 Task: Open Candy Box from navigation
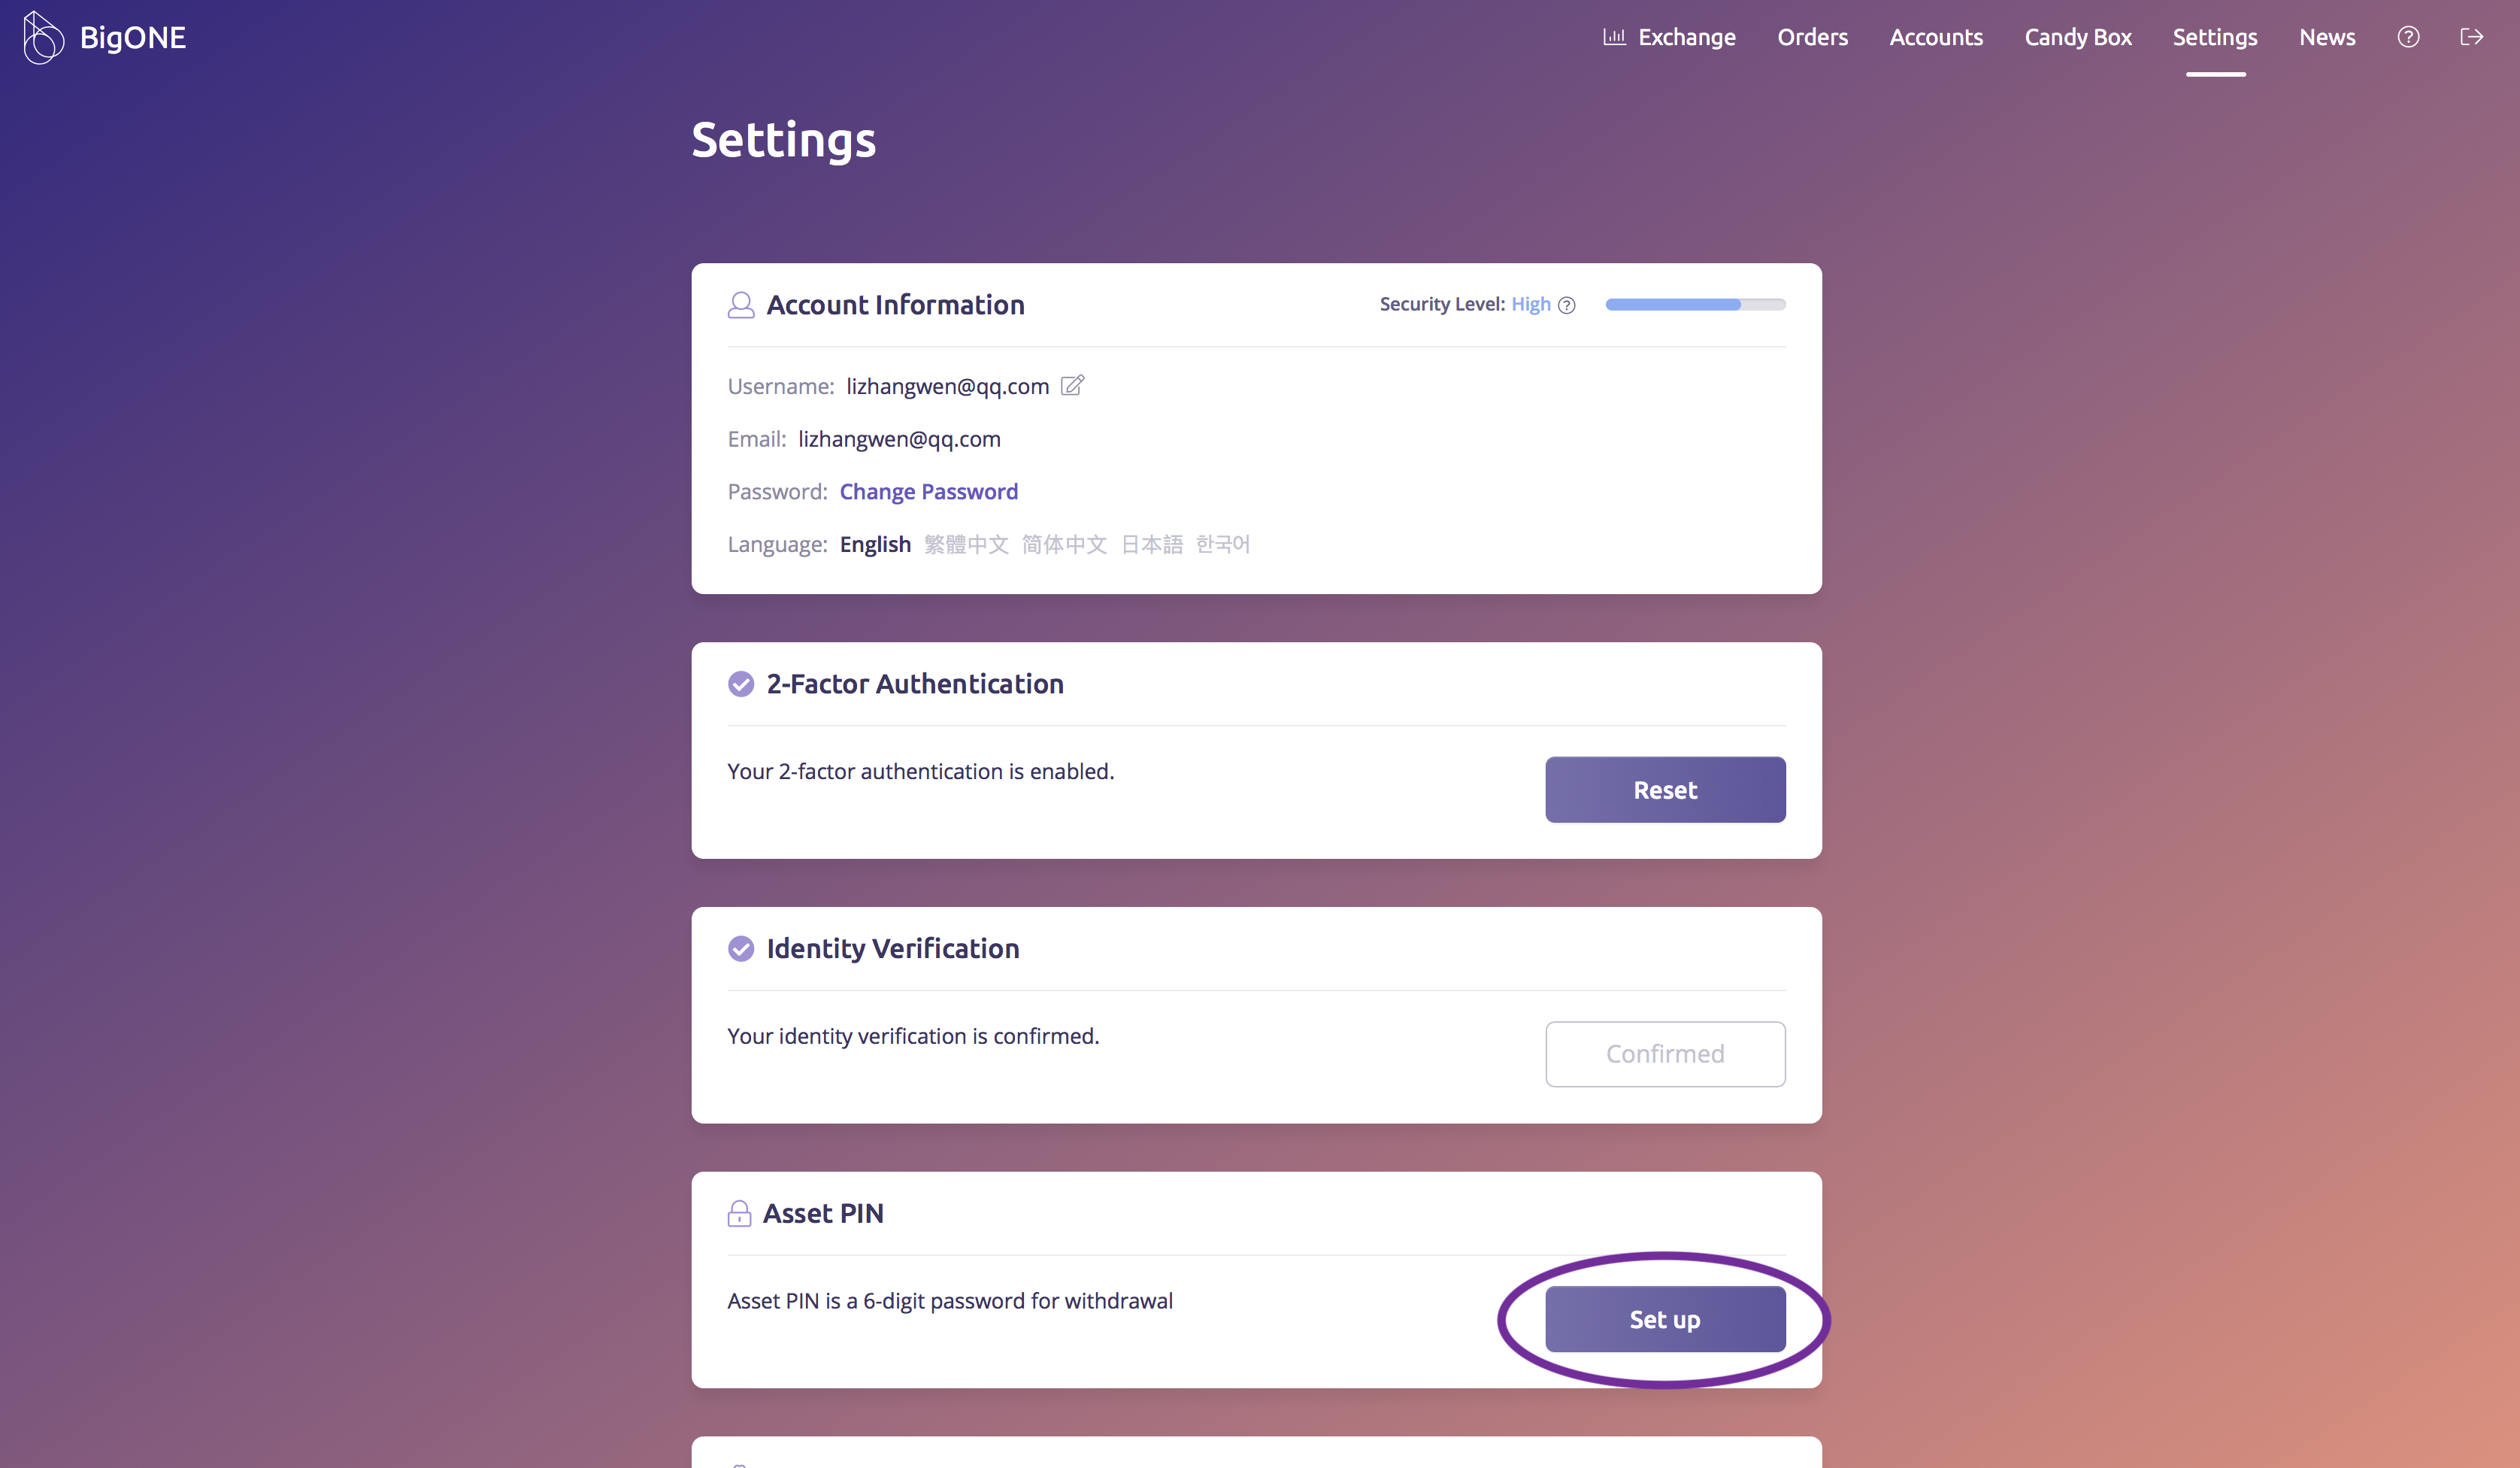click(x=2077, y=37)
